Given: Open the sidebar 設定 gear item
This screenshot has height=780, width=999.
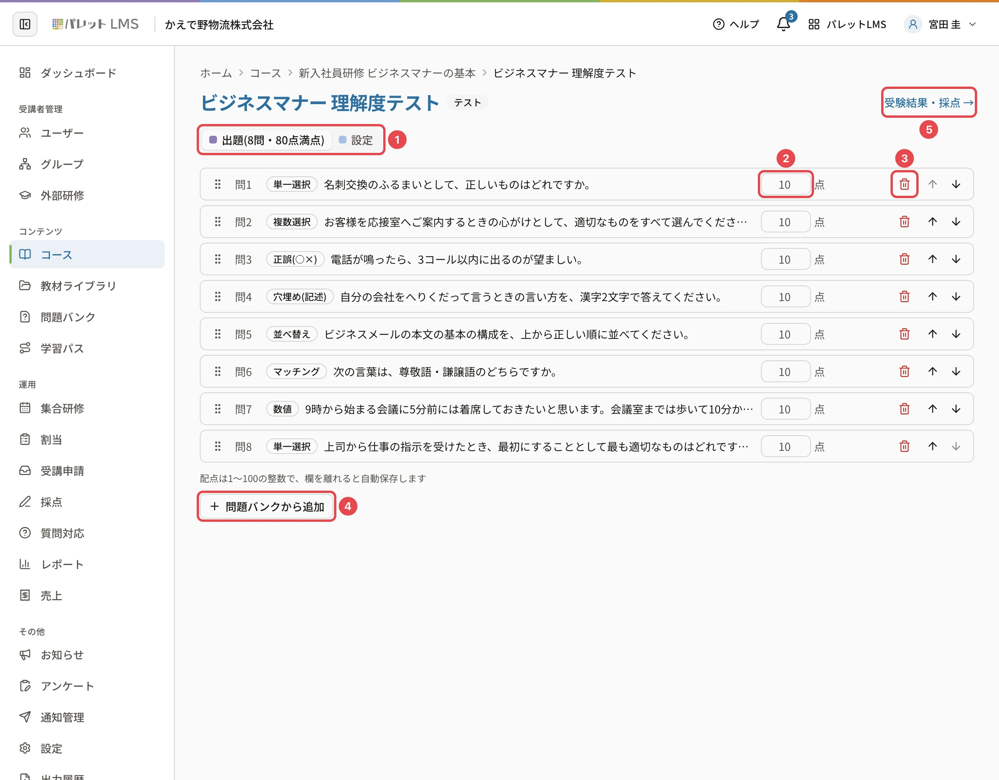Looking at the screenshot, I should [x=87, y=748].
